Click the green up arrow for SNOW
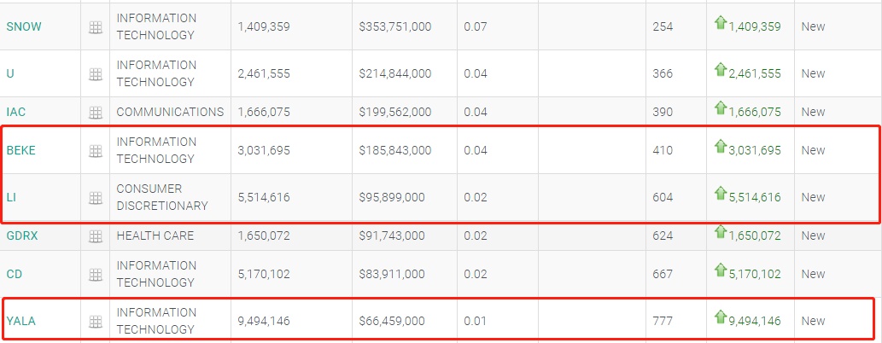This screenshot has height=343, width=882. 720,24
